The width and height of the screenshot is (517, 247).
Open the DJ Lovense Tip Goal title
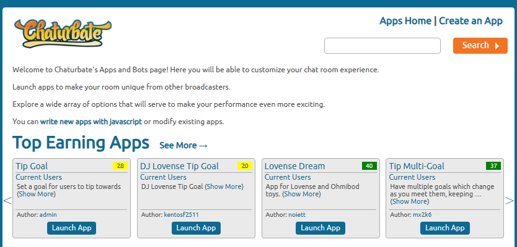pyautogui.click(x=179, y=166)
